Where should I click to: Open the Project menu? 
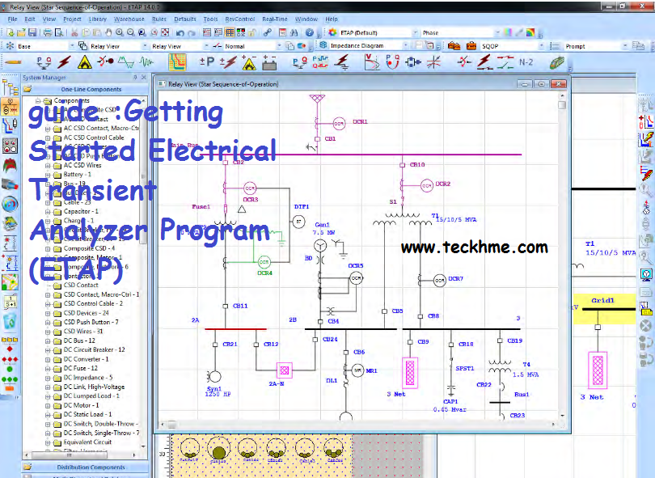(72, 19)
